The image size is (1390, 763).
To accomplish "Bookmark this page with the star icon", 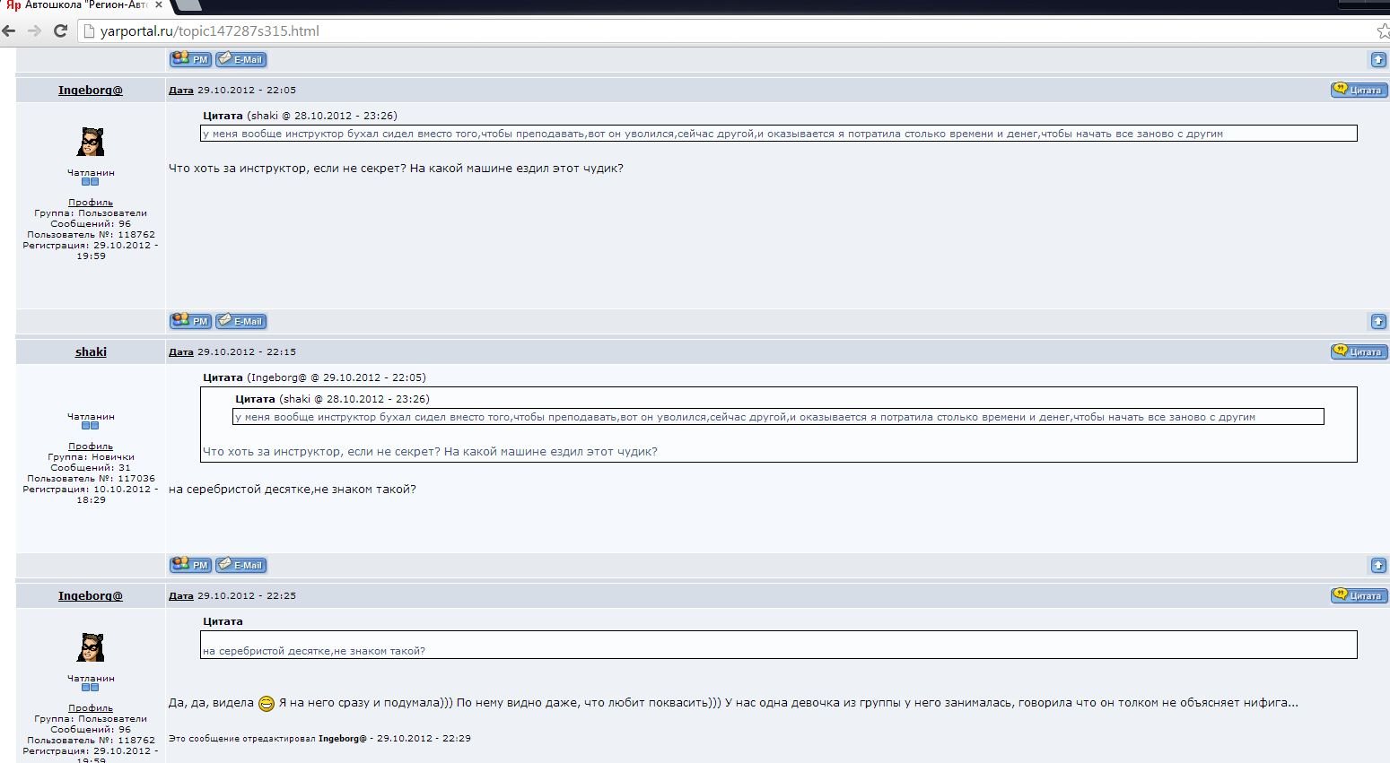I will [1382, 31].
